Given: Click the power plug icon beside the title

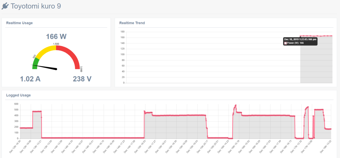Looking at the screenshot, I should click(5, 6).
